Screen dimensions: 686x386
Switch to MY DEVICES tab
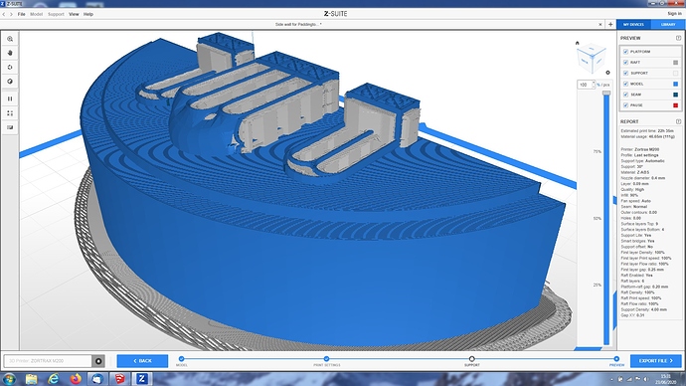(x=633, y=25)
